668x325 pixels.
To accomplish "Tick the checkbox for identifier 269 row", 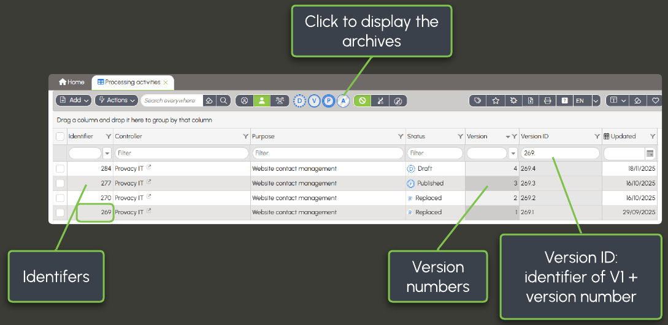I will click(60, 212).
